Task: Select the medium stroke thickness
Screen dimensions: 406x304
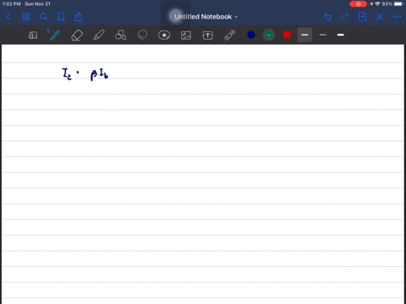Action: (x=304, y=35)
